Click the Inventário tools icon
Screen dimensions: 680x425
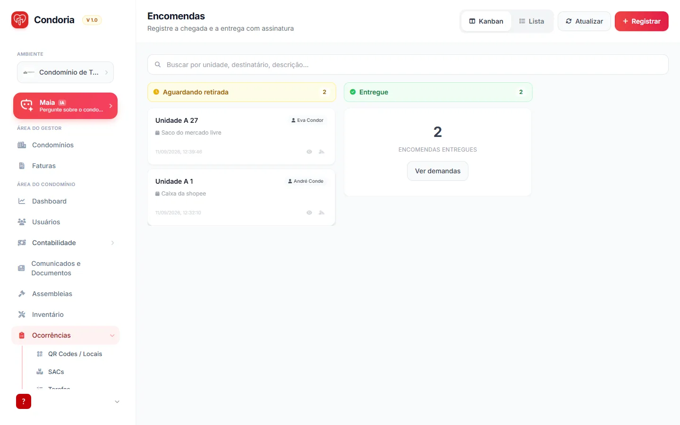click(22, 314)
